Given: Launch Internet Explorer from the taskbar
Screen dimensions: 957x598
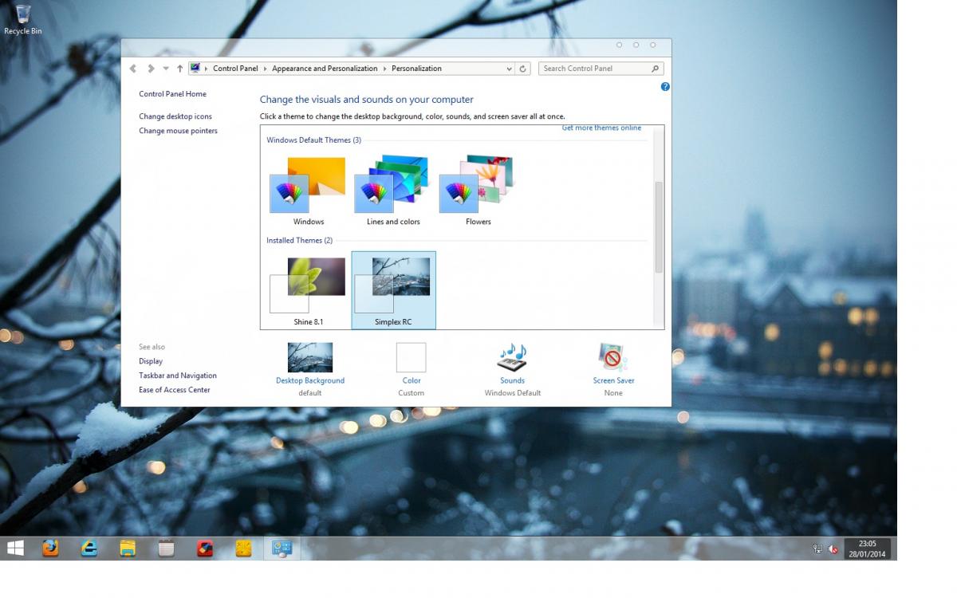Looking at the screenshot, I should pyautogui.click(x=89, y=549).
